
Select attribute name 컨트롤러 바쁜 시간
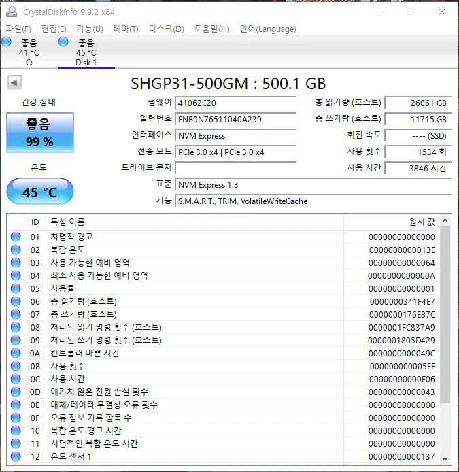click(x=85, y=353)
